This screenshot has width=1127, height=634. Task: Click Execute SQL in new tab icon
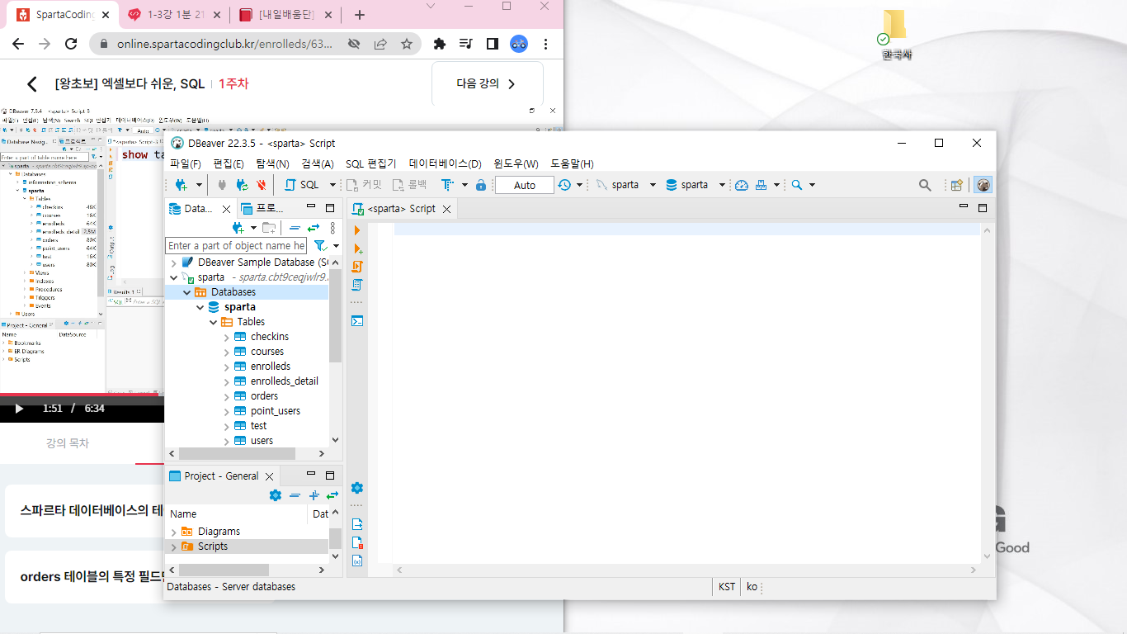click(x=357, y=248)
